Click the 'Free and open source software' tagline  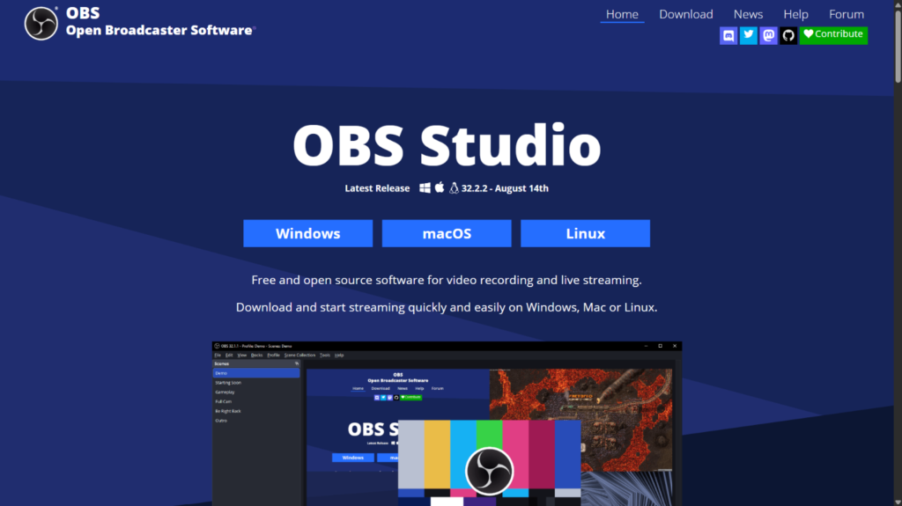[x=447, y=280]
